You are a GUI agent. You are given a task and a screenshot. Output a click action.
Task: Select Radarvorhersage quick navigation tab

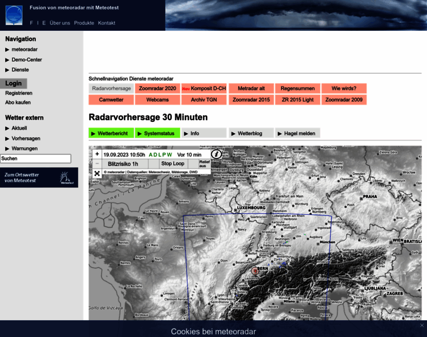(x=111, y=89)
